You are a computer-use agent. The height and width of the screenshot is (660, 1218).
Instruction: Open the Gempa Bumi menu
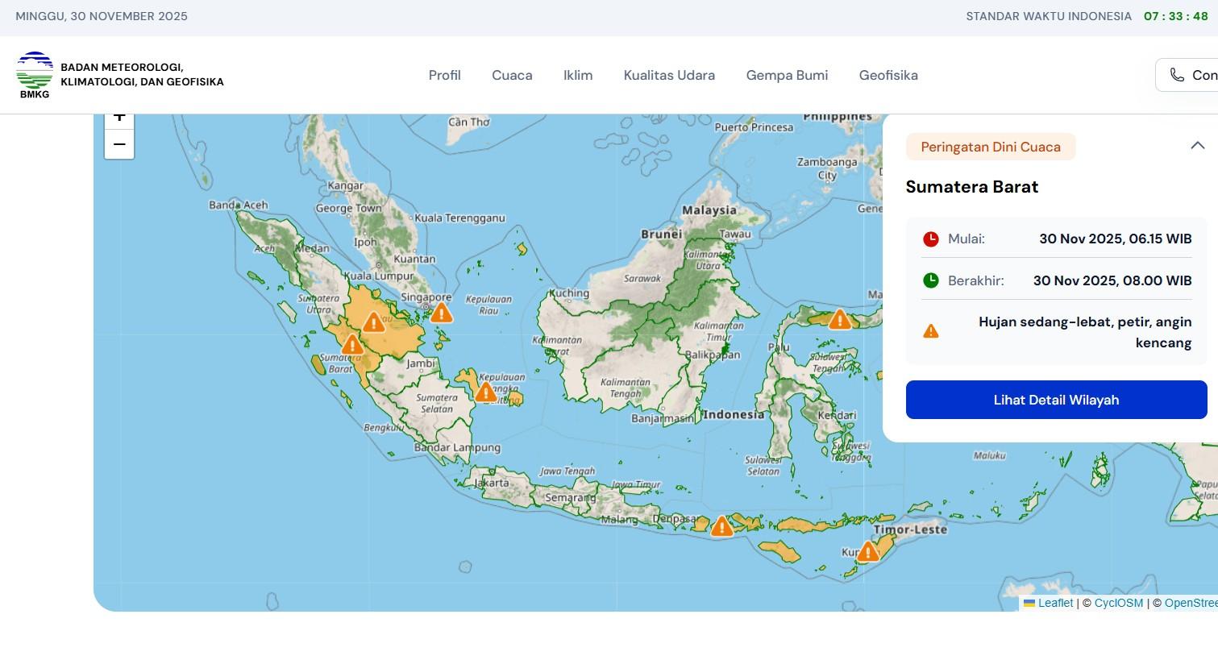click(x=787, y=75)
